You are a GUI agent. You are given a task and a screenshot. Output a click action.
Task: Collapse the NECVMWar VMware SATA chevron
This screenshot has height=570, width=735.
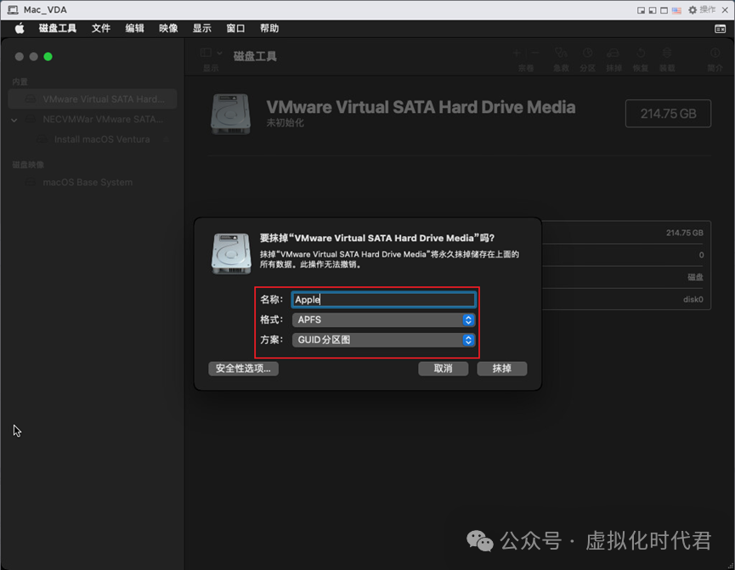(14, 120)
